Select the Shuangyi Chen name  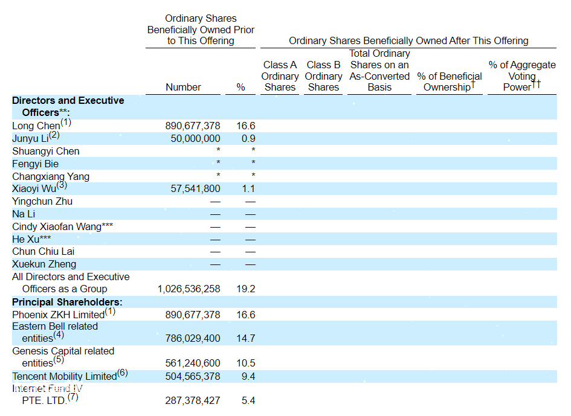coord(45,151)
